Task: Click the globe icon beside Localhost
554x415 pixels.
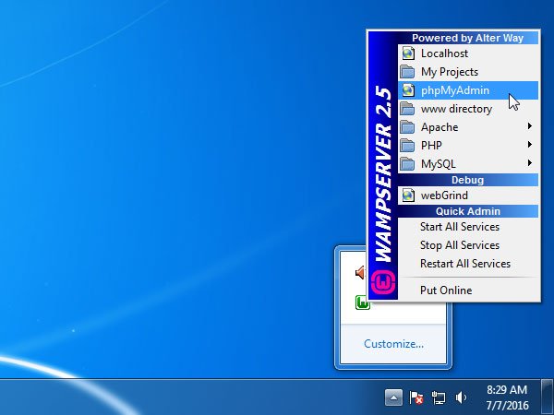Action: [408, 53]
